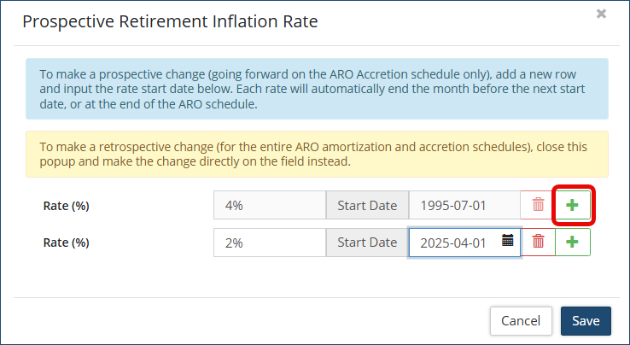Image resolution: width=630 pixels, height=345 pixels.
Task: Click the yellow retrospective change notice
Action: (317, 154)
